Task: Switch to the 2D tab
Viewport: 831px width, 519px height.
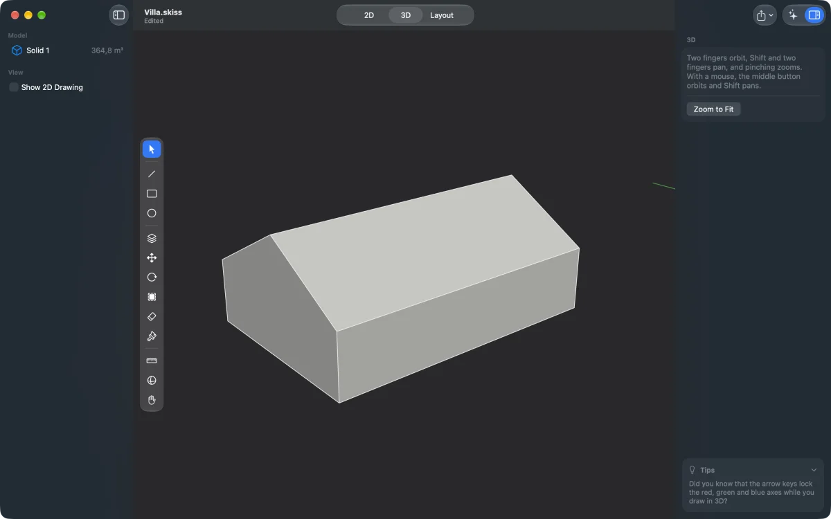Action: (369, 15)
